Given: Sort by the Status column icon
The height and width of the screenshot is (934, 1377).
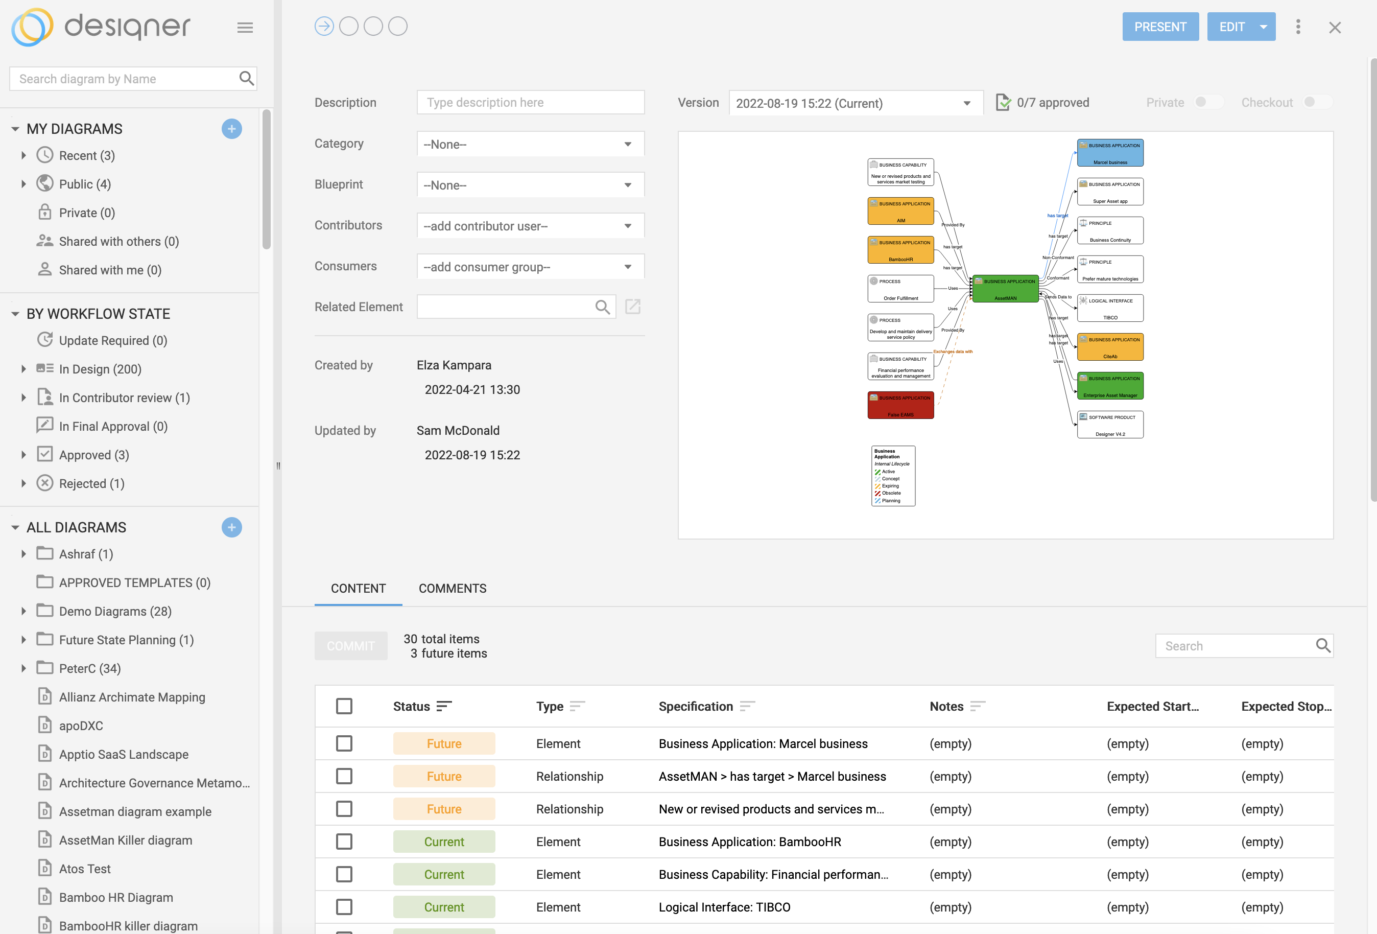Looking at the screenshot, I should 444,706.
